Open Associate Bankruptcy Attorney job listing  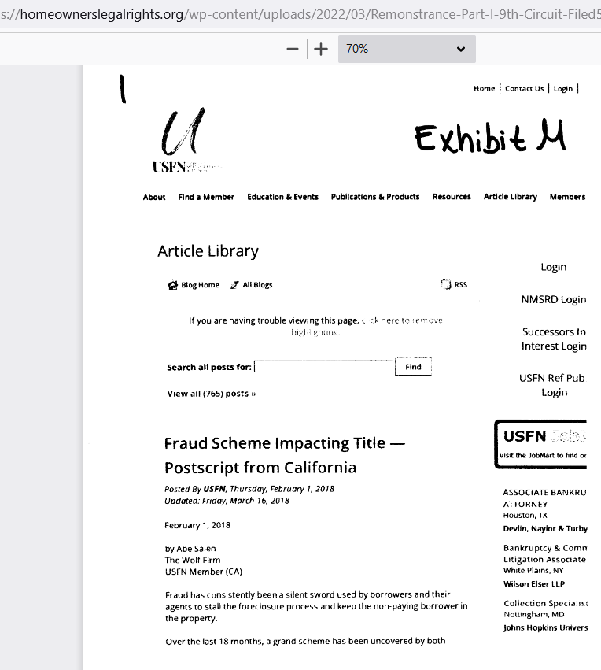544,498
